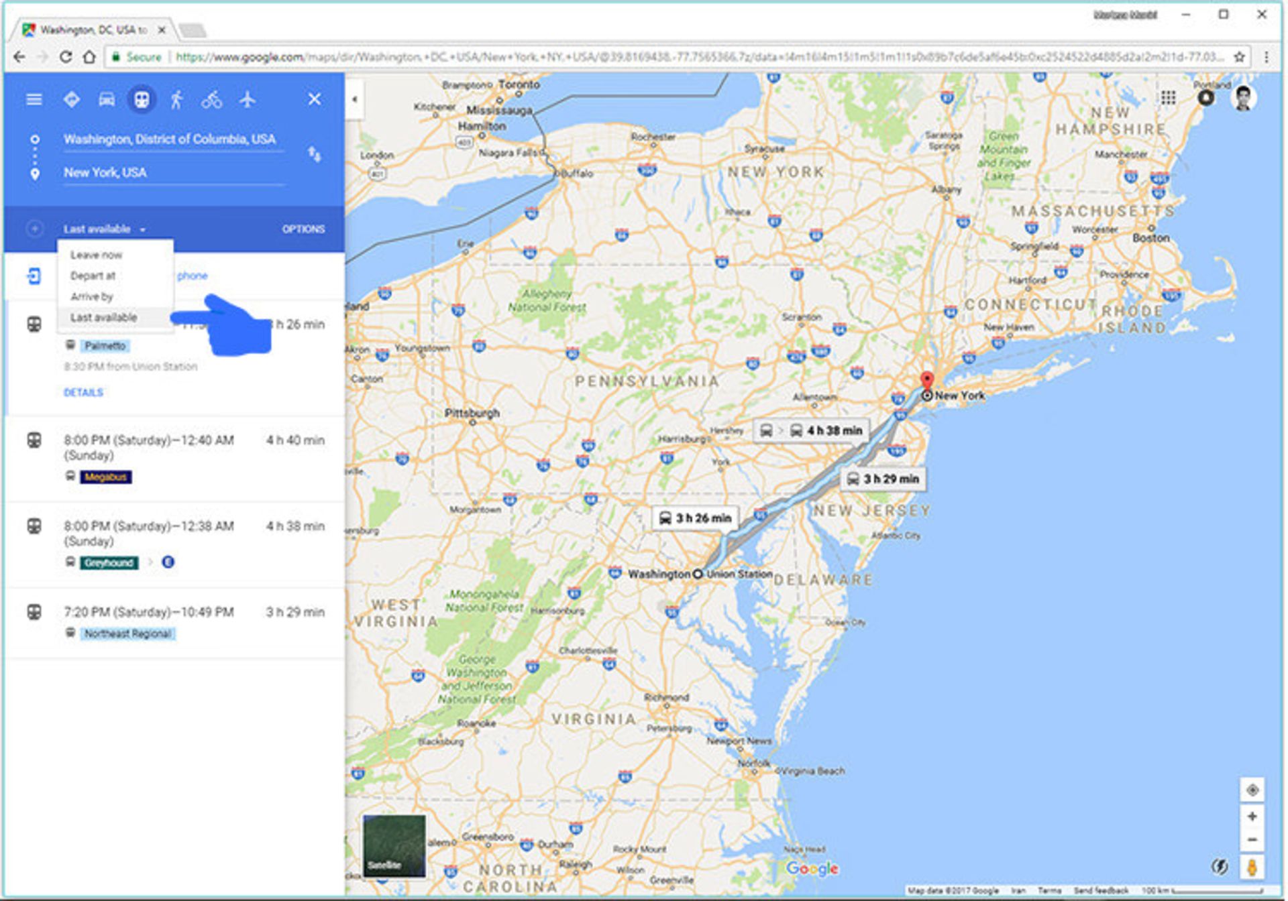The width and height of the screenshot is (1288, 901).
Task: Collapse the side panel arrow
Action: coord(354,99)
